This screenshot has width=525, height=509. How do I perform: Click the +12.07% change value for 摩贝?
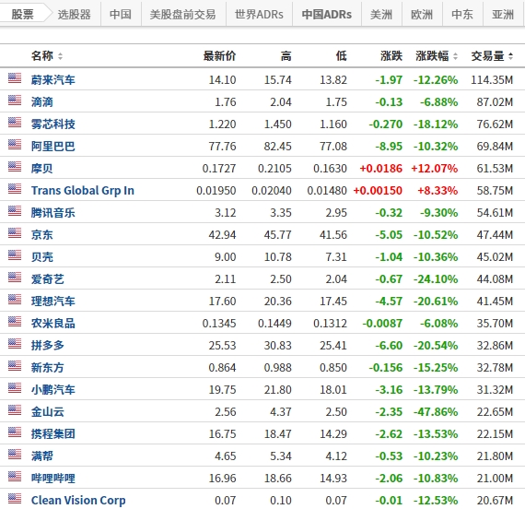pyautogui.click(x=435, y=169)
